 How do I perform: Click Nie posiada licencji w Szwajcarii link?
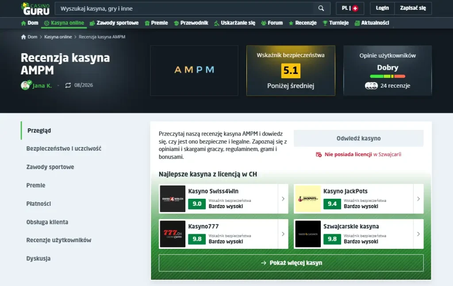point(363,155)
